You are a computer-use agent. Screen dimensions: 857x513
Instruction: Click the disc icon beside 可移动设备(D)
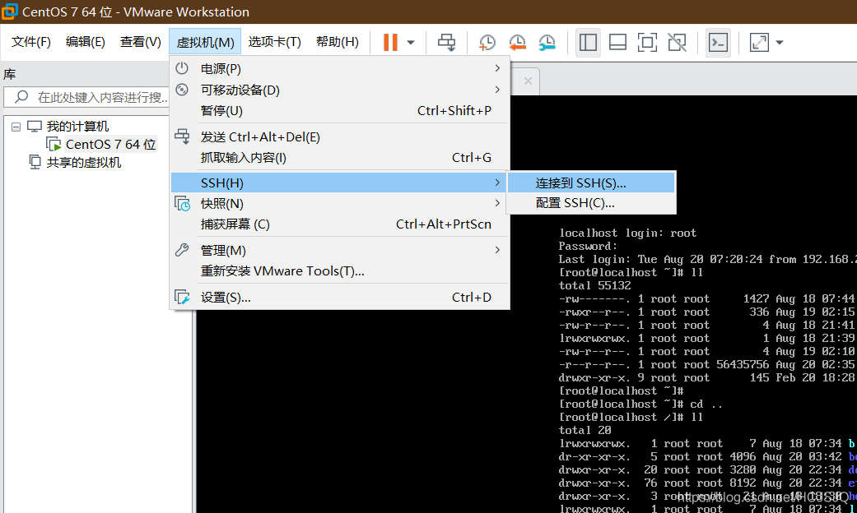pos(181,90)
